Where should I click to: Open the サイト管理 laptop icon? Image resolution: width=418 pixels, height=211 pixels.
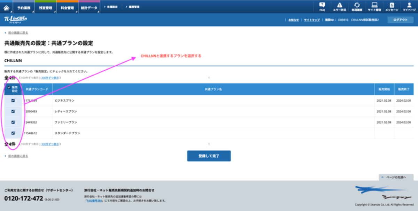coord(374,7)
